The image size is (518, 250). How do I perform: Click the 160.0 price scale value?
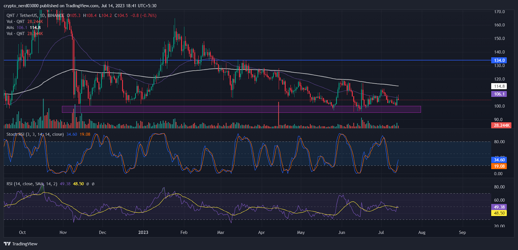pos(499,25)
